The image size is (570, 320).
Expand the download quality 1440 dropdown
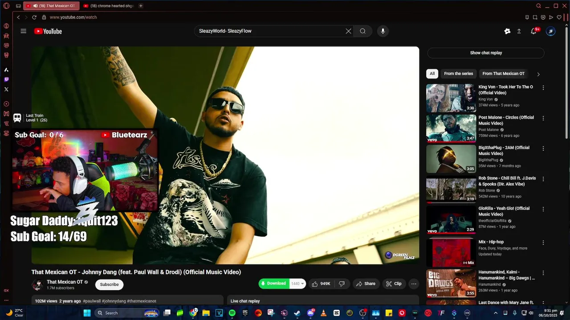[297, 284]
